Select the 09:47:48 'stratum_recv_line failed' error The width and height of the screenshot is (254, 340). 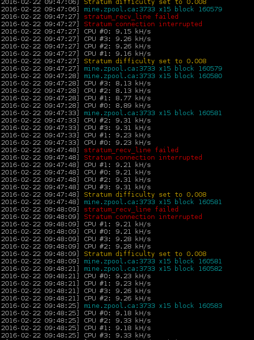(x=131, y=150)
